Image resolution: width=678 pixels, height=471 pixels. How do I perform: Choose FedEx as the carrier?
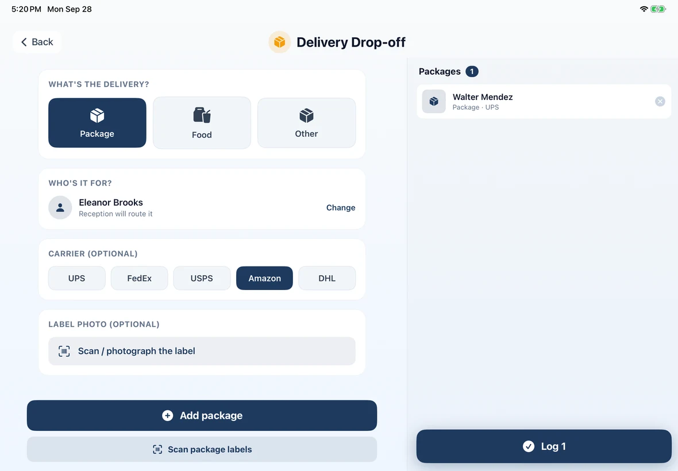pos(139,278)
